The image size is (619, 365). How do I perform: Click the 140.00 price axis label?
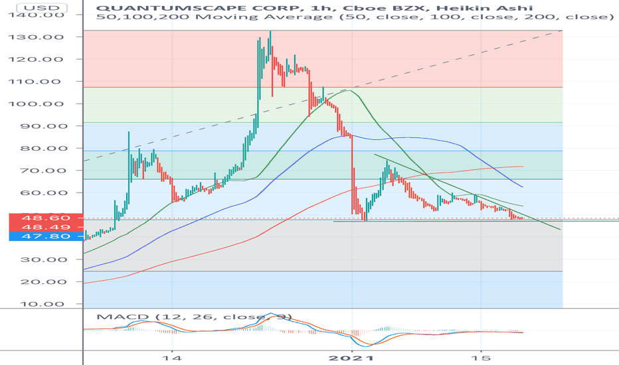36,15
